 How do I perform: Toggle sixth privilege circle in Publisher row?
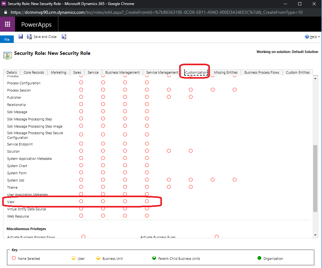click(x=191, y=97)
